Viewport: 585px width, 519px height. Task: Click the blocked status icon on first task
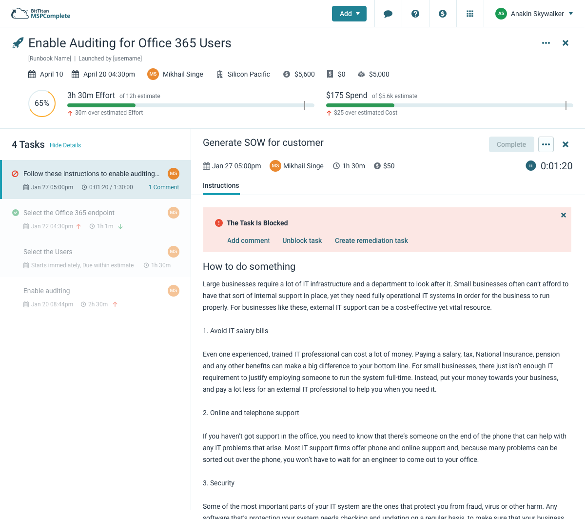point(15,174)
